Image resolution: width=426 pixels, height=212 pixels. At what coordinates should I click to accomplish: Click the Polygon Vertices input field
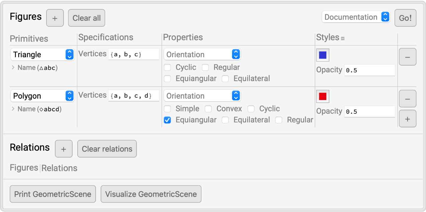point(133,96)
